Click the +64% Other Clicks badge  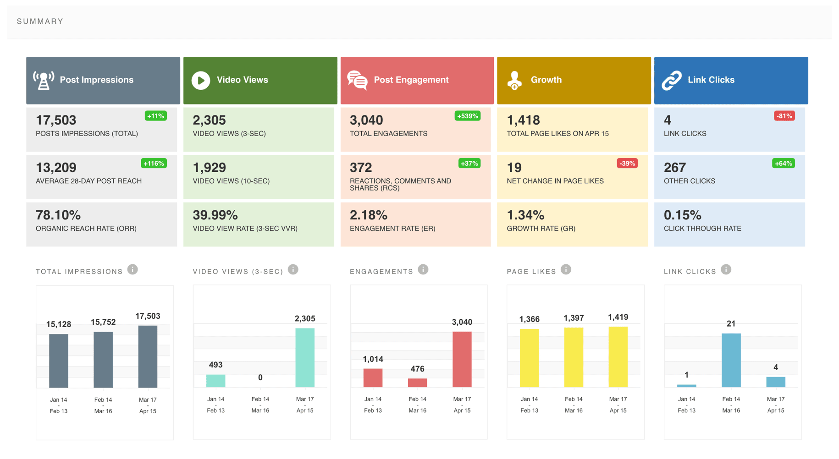(784, 163)
